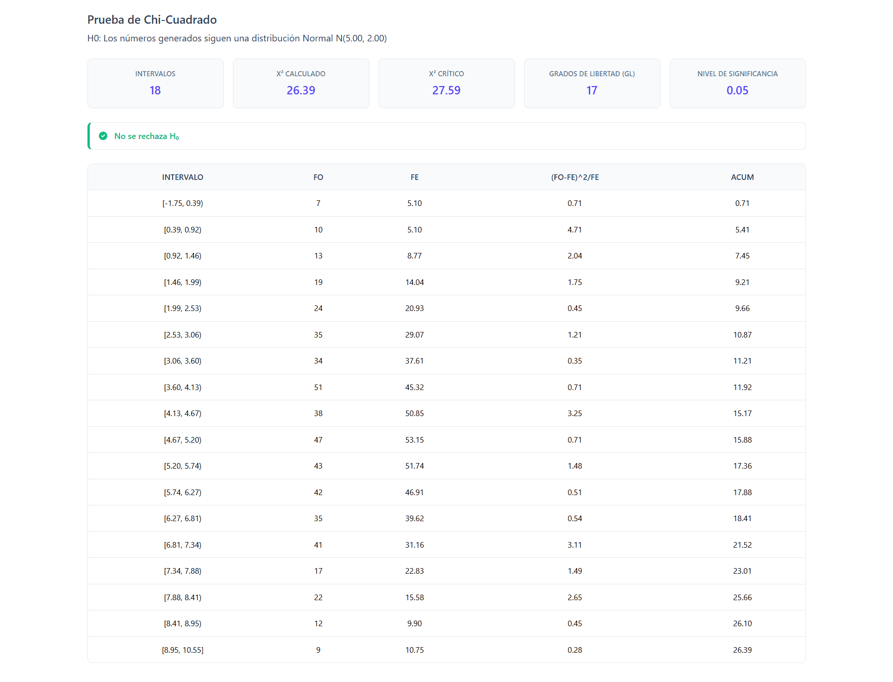Click the green checkmark icon beside No se rechaza H₀
The image size is (893, 682).
tap(103, 136)
